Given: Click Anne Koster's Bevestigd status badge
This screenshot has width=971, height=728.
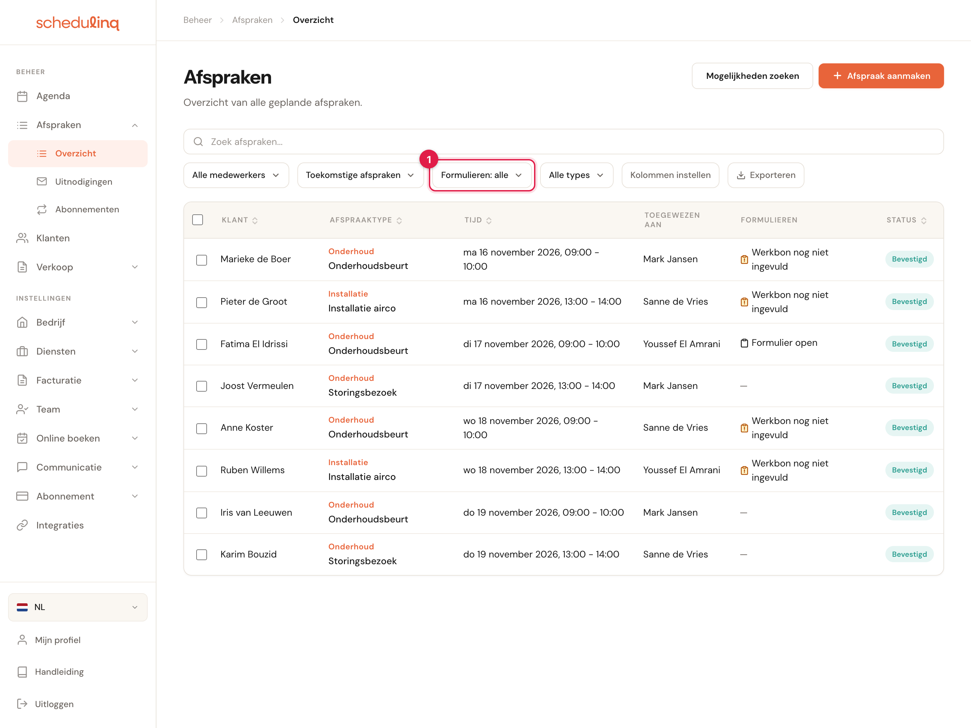Looking at the screenshot, I should point(909,428).
